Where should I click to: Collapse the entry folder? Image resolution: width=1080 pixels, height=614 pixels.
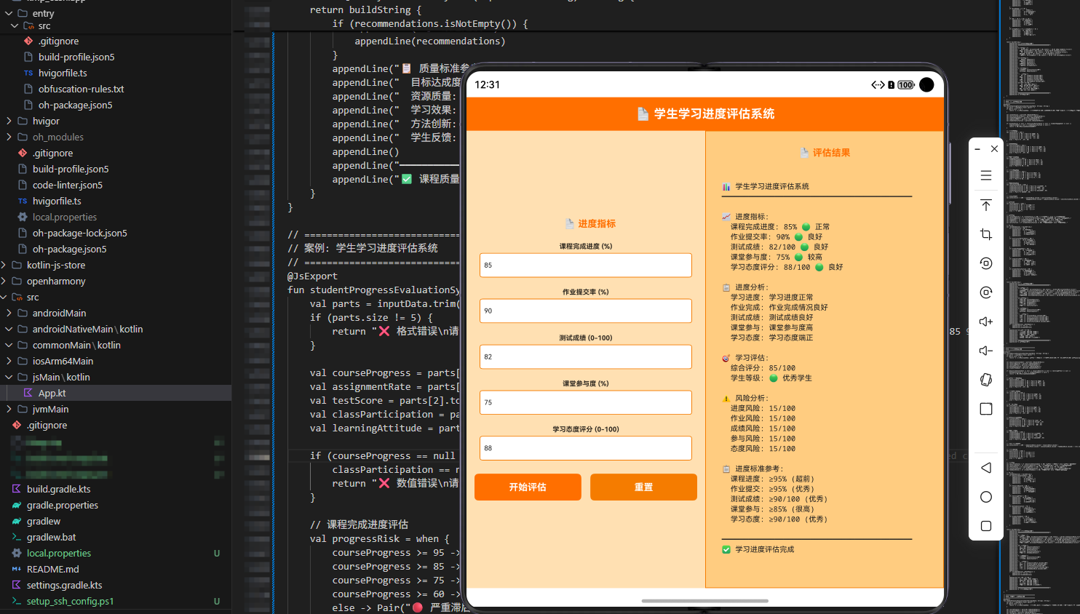pyautogui.click(x=9, y=13)
